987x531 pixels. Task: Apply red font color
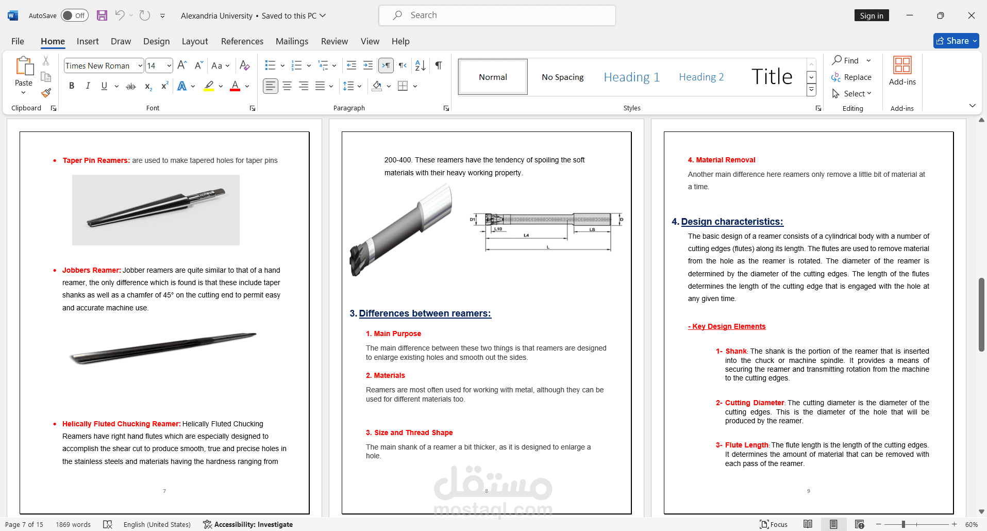pos(235,86)
